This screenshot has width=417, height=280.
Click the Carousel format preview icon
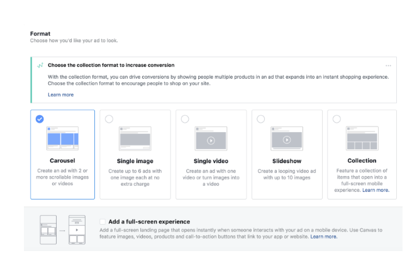tap(62, 138)
